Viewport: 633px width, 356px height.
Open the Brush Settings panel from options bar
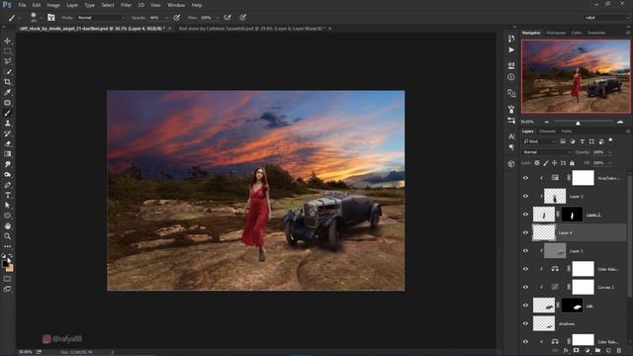coord(51,18)
